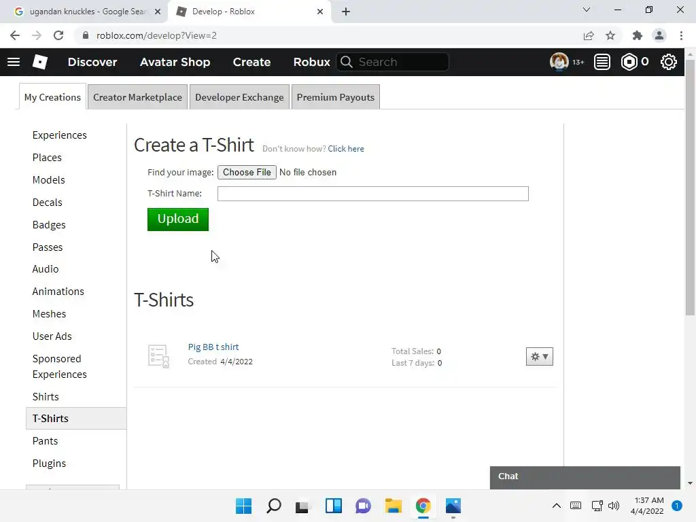Click the green Upload button
The image size is (696, 522).
point(178,220)
